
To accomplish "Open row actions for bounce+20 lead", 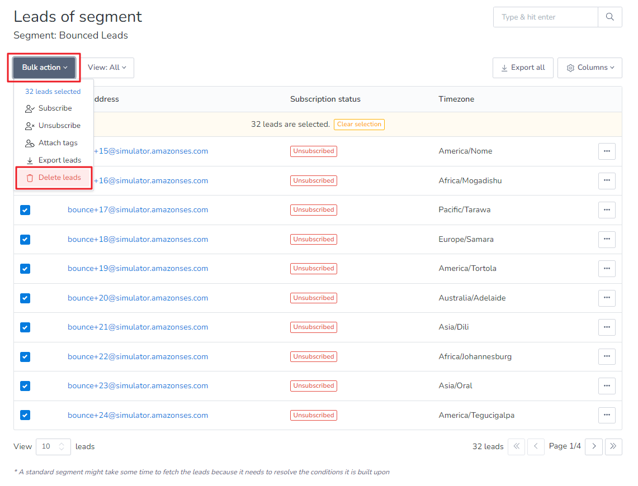I will 607,298.
